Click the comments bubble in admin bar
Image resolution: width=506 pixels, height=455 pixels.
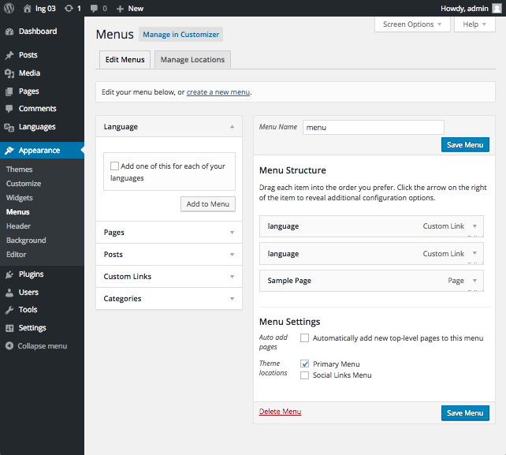[95, 8]
